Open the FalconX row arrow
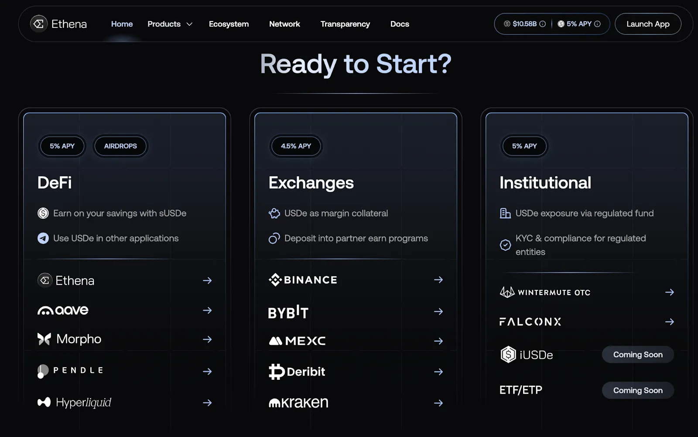The width and height of the screenshot is (698, 437). click(x=670, y=322)
